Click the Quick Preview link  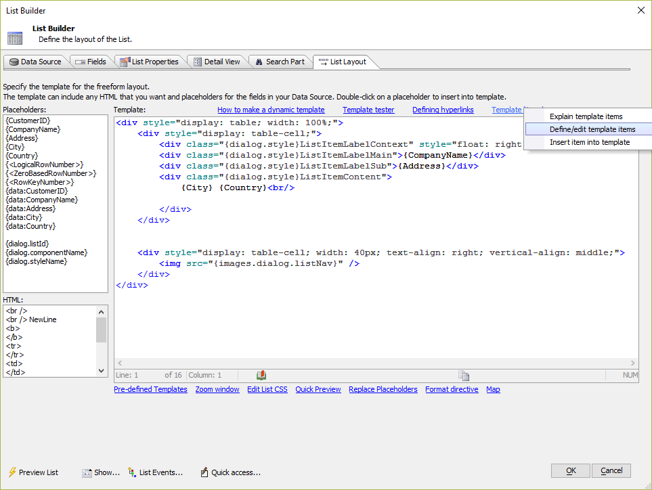318,389
